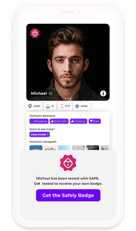Tap the verified checkmark next to Michael

pos(51,93)
